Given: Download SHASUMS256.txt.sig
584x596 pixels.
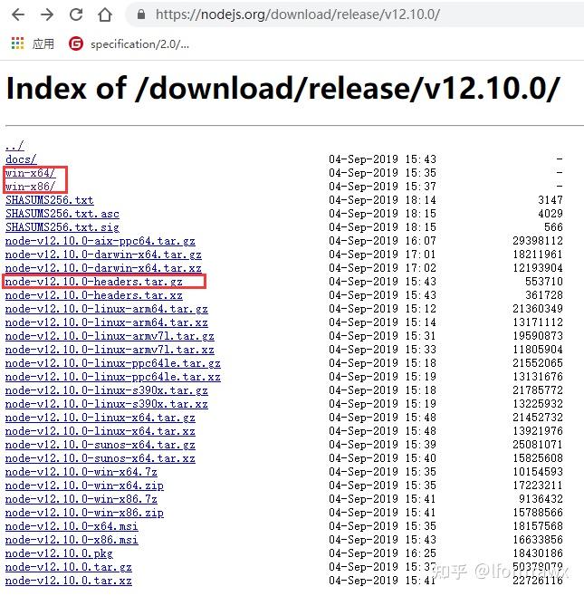Looking at the screenshot, I should (62, 227).
